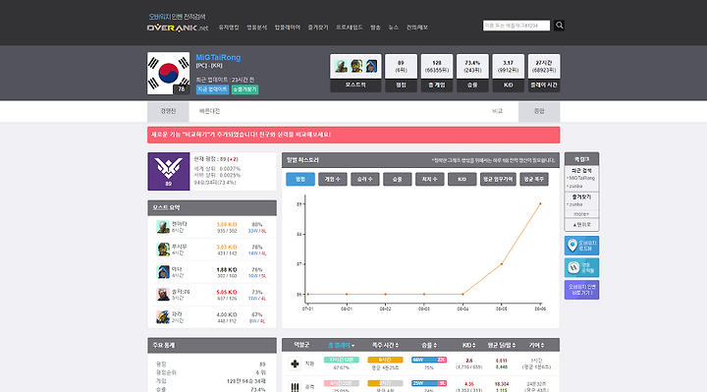Sort role table by average damage column
Screen dimensions: 707x392
[x=502, y=346]
